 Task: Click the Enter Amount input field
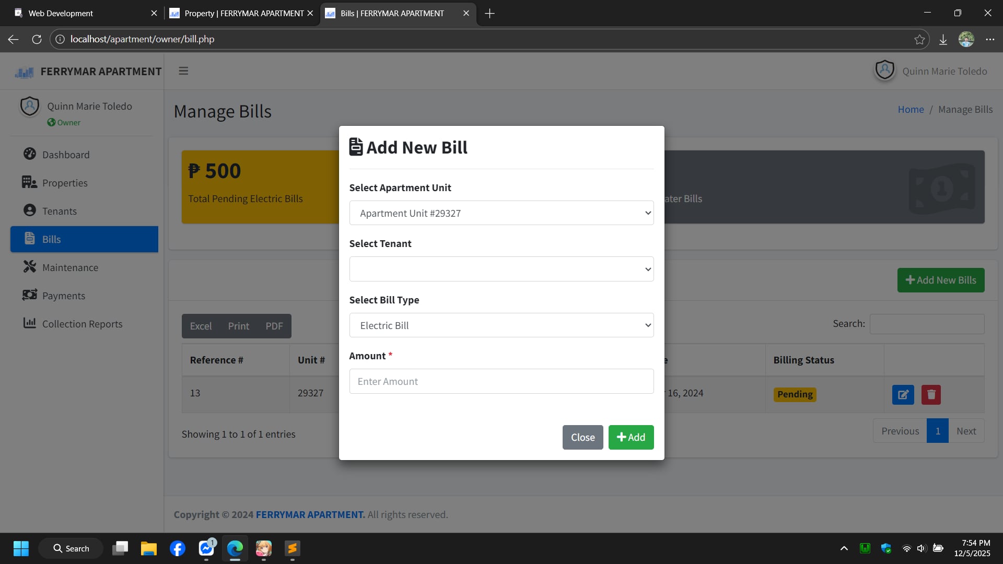[501, 381]
